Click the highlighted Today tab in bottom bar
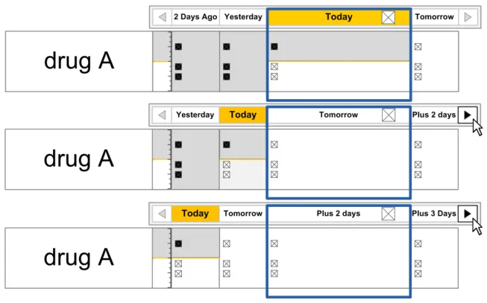487x303 pixels. pos(195,214)
